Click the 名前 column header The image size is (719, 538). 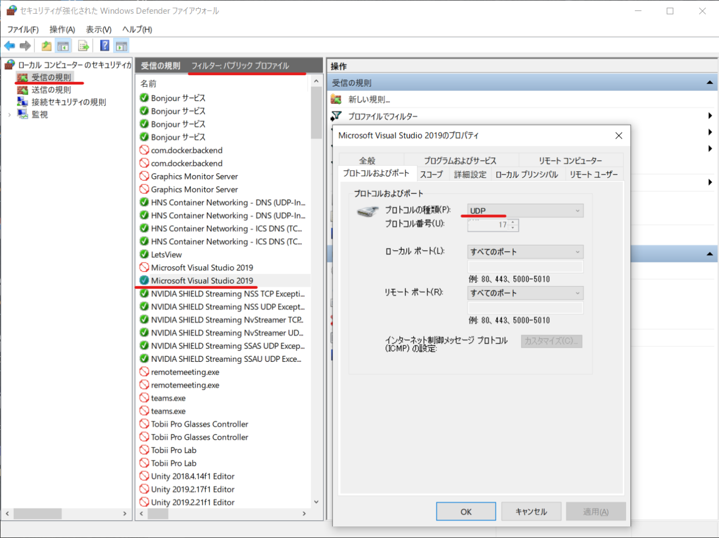click(148, 83)
